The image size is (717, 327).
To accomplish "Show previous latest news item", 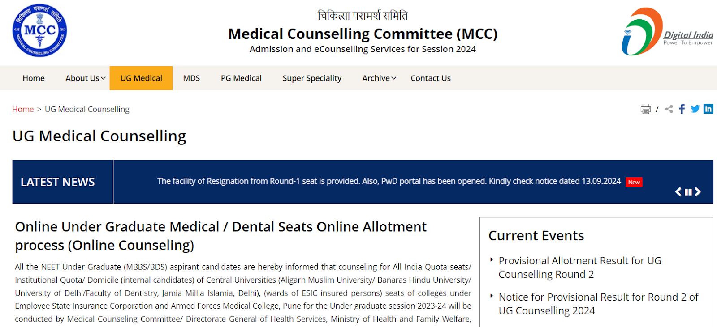I will [x=678, y=192].
